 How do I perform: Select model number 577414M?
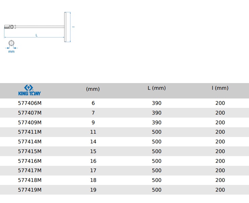[x=30, y=142]
